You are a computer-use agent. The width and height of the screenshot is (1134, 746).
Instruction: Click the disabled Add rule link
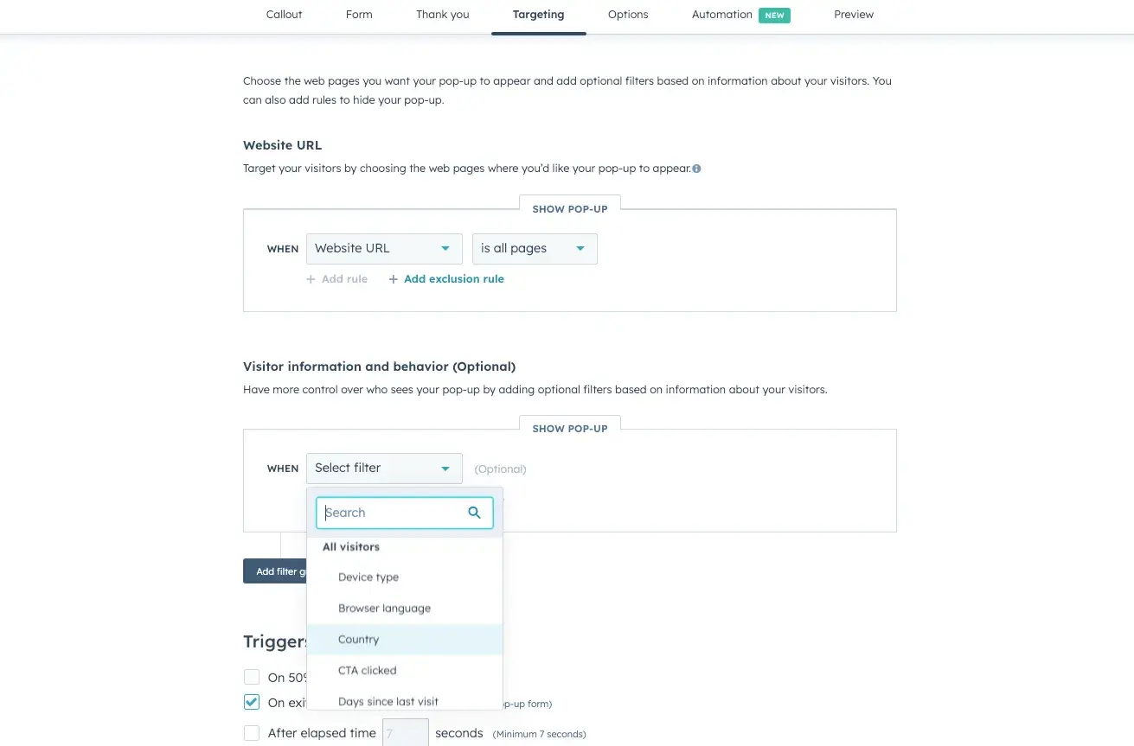pos(336,279)
